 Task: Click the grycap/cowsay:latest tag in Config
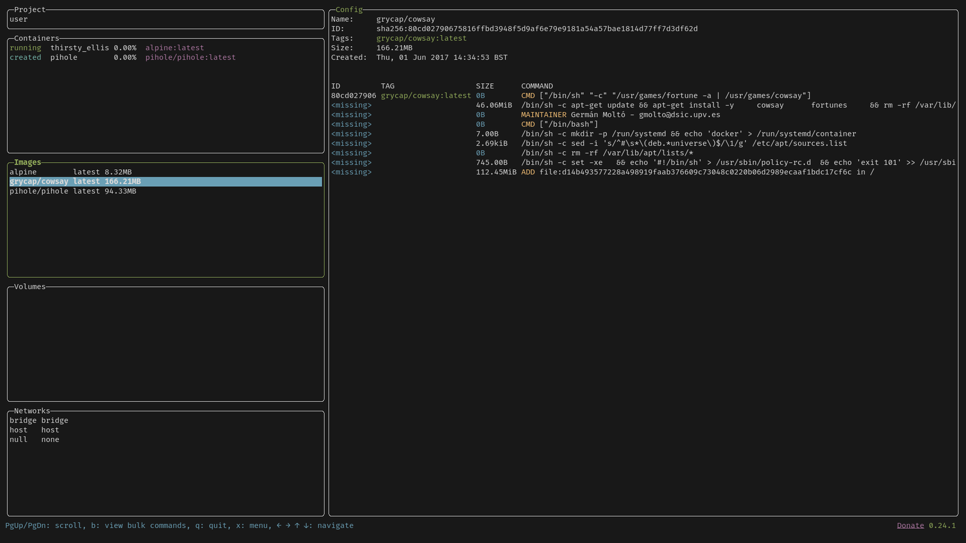click(421, 39)
